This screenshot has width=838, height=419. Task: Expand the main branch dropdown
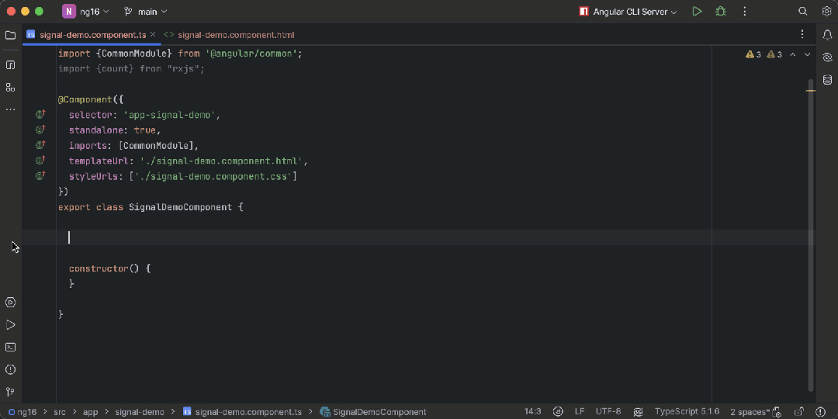pos(146,12)
